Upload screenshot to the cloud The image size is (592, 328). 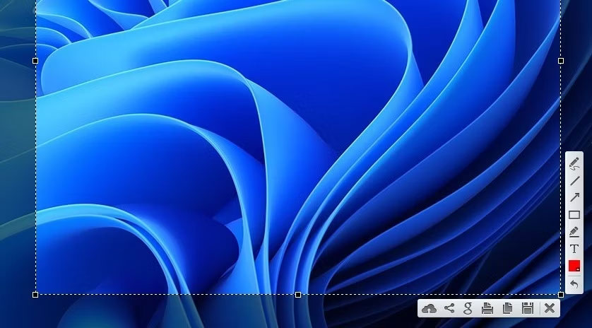point(429,309)
